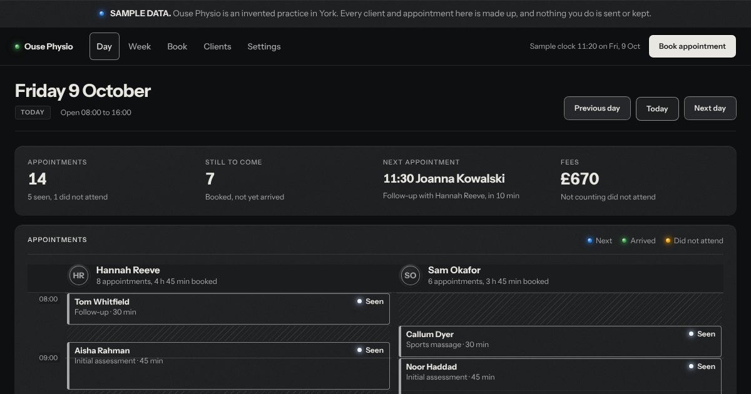Advance to the Next day
751x394 pixels.
point(710,108)
